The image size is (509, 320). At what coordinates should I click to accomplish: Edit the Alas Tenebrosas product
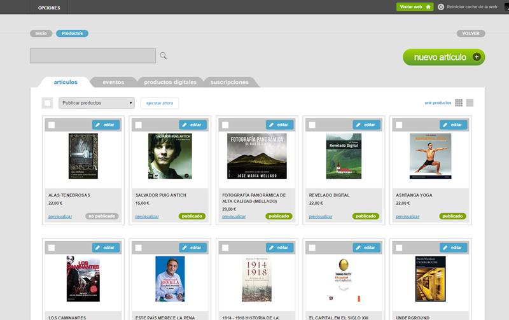point(106,125)
